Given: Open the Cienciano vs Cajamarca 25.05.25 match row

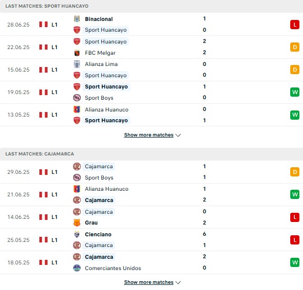Looking at the screenshot, I should 151,240.
